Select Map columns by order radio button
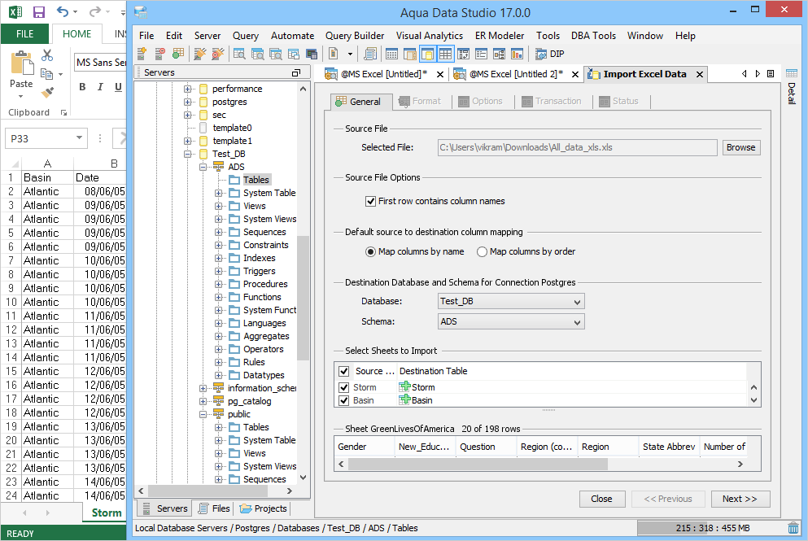The height and width of the screenshot is (541, 808). (482, 251)
